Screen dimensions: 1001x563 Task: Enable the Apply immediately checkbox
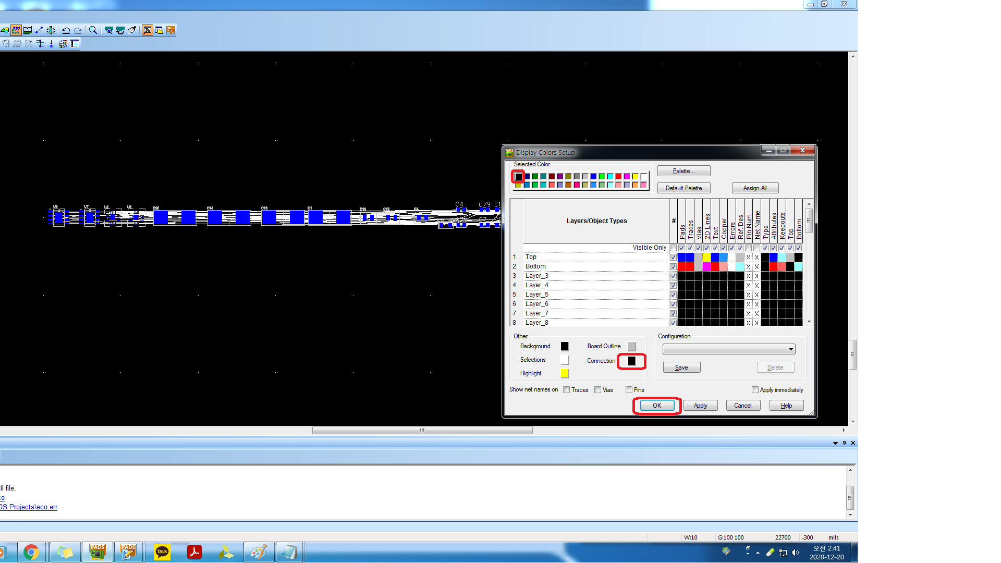coord(755,390)
